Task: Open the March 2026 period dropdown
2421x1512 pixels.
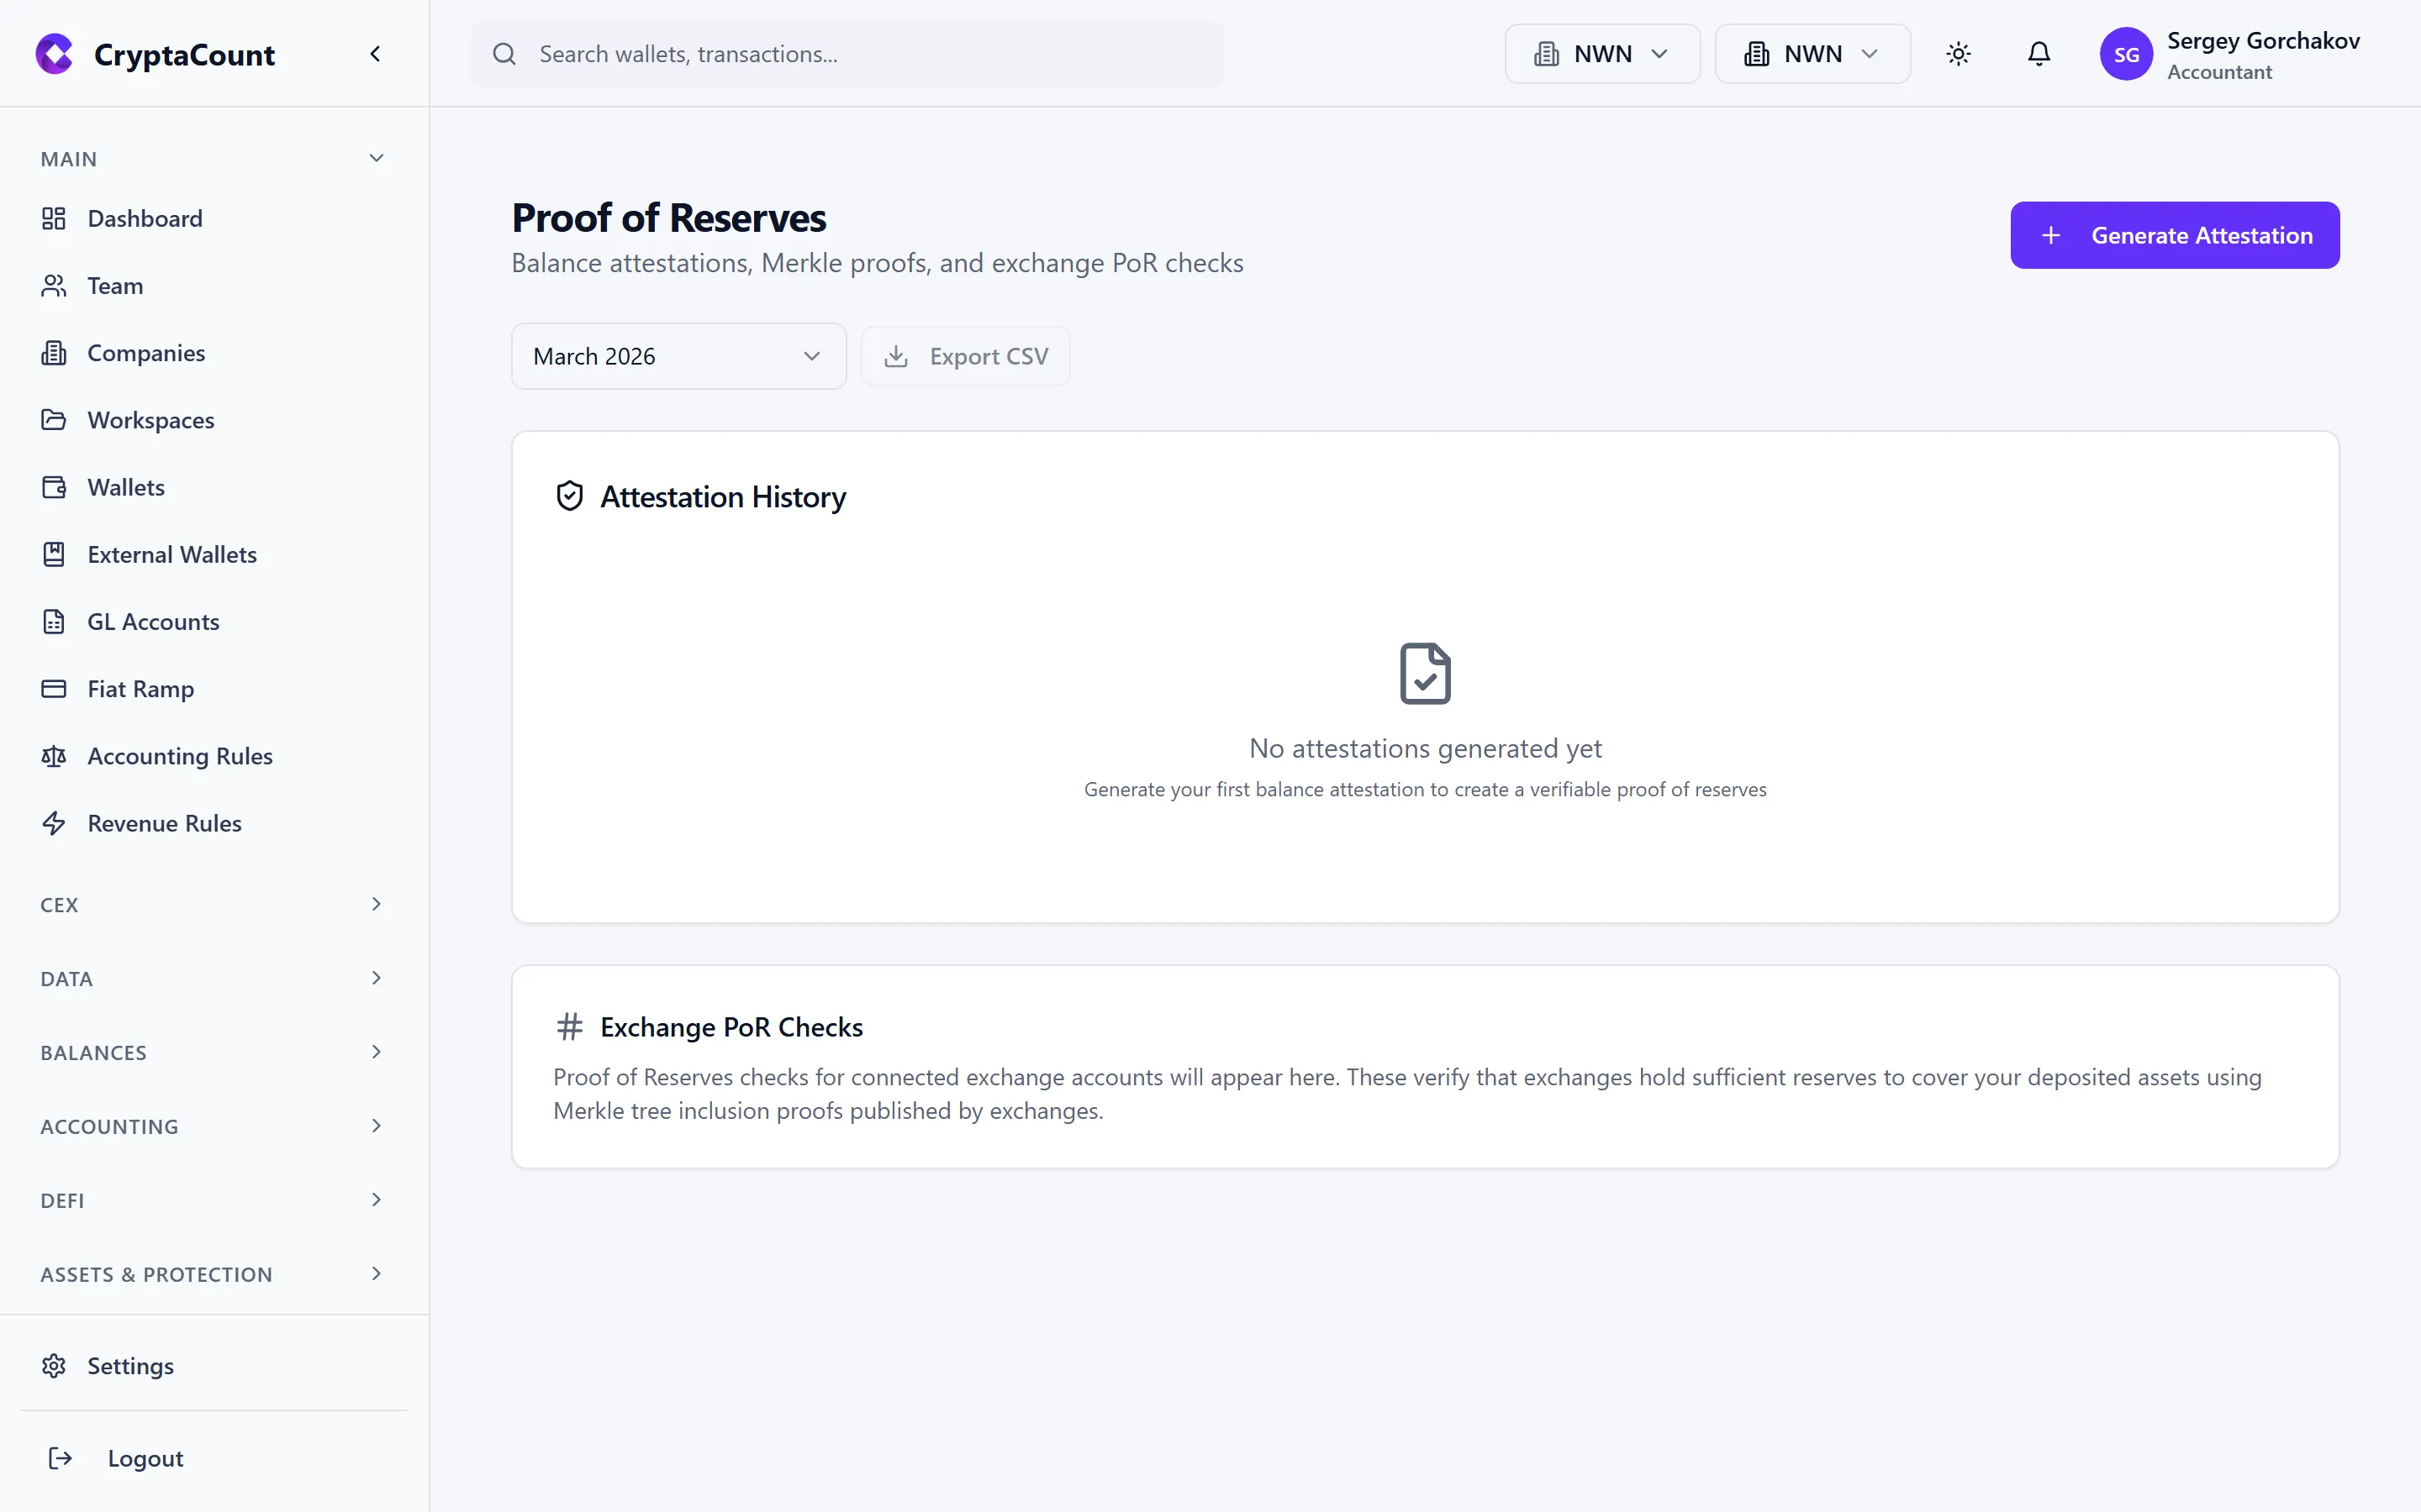Action: [678, 356]
